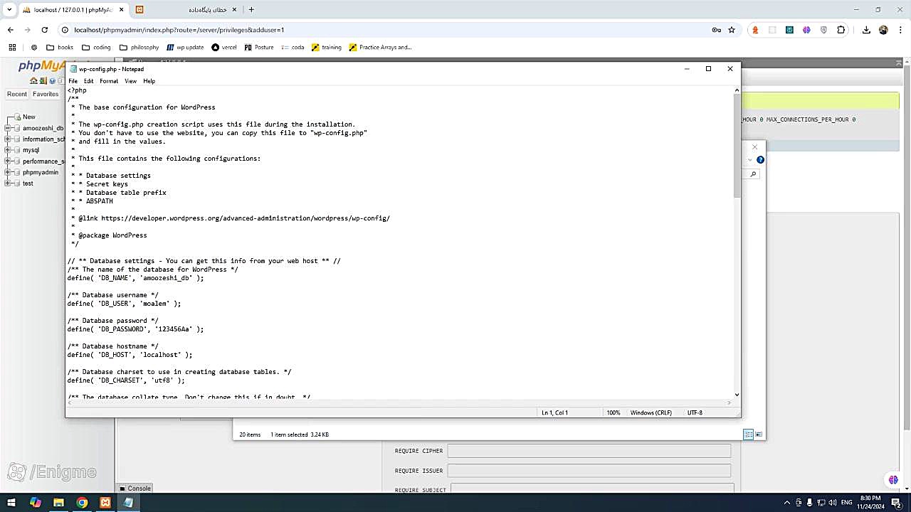The height and width of the screenshot is (512, 911).
Task: Click Notepad's vertical scrollbar down arrow
Action: pos(737,395)
